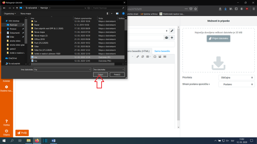
Task: Click the Odpri button
Action: [100, 75]
